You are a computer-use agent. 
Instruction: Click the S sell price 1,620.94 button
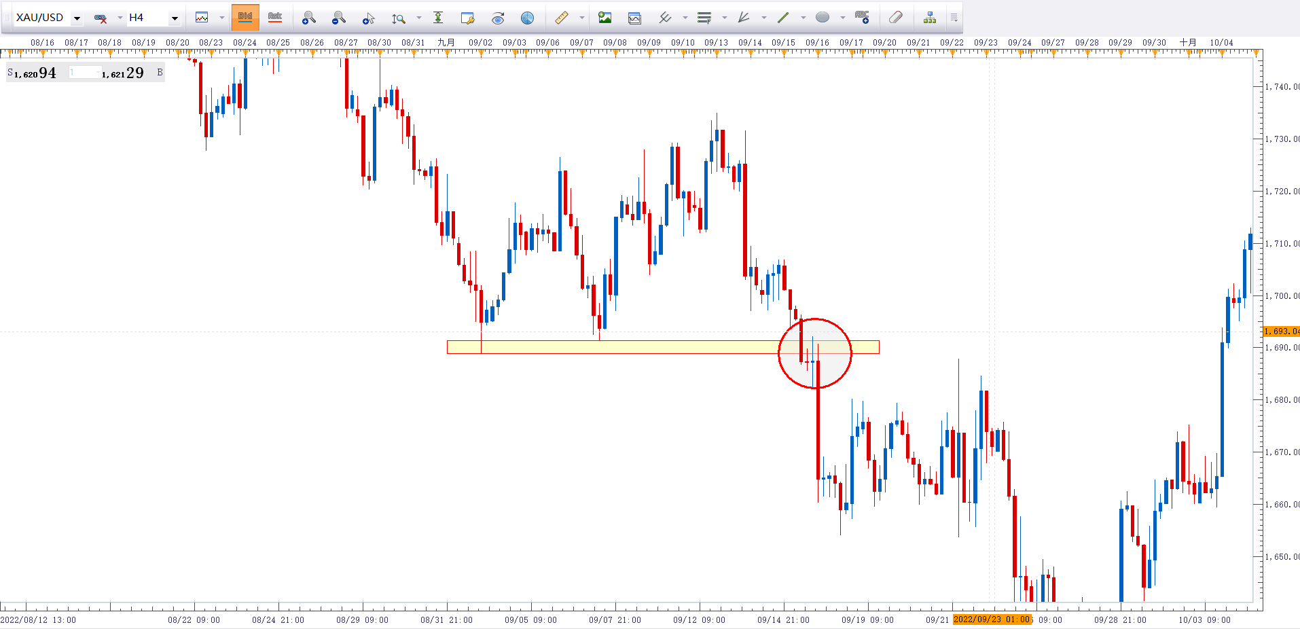(34, 73)
